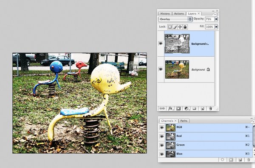The width and height of the screenshot is (255, 168).
Task: Click the Lock all padlock icon
Action: coord(185,27)
